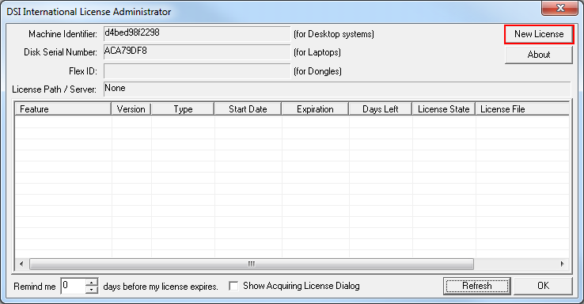Click the '(for Laptops)' text
Image resolution: width=584 pixels, height=304 pixels.
pyautogui.click(x=317, y=52)
